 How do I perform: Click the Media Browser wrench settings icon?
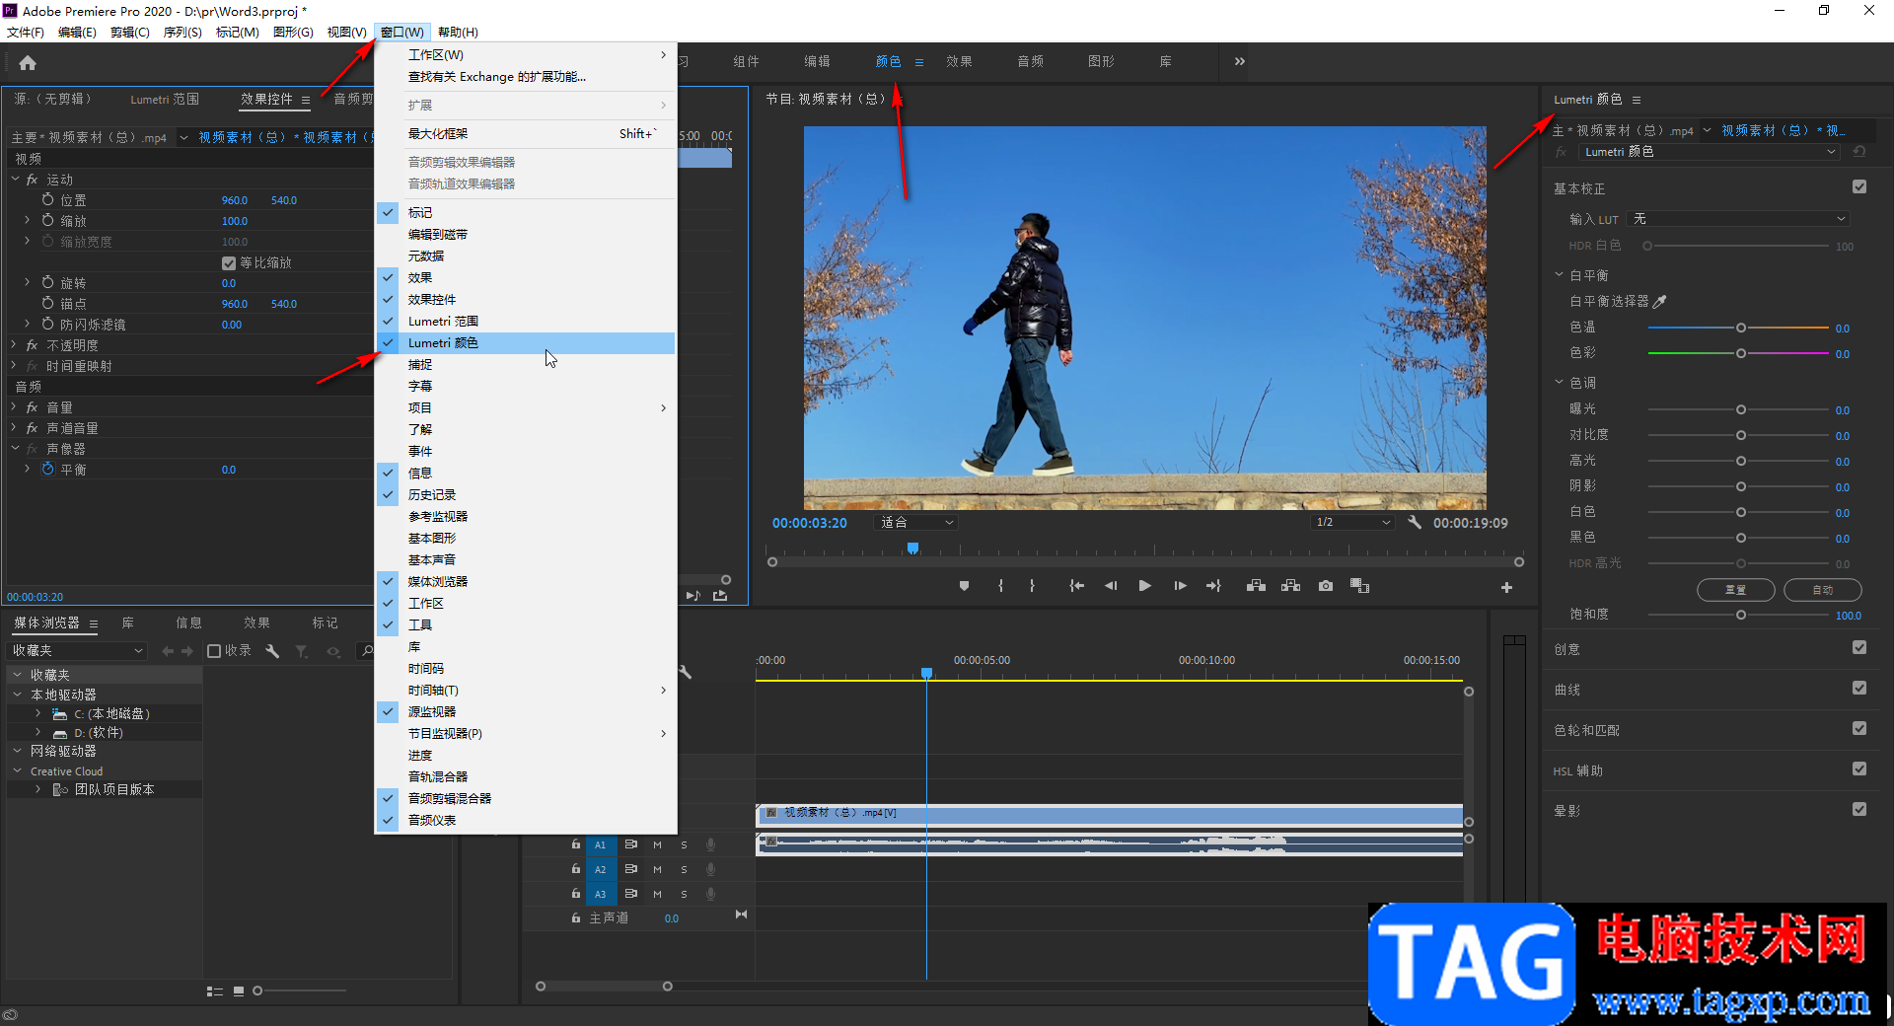pyautogui.click(x=272, y=651)
